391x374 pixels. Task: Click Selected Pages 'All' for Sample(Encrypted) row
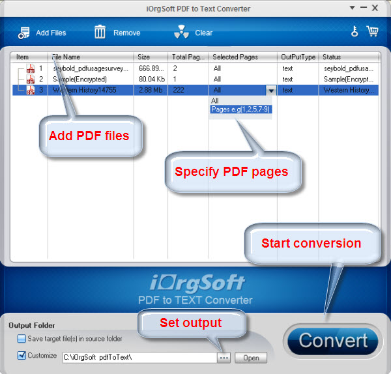(217, 79)
